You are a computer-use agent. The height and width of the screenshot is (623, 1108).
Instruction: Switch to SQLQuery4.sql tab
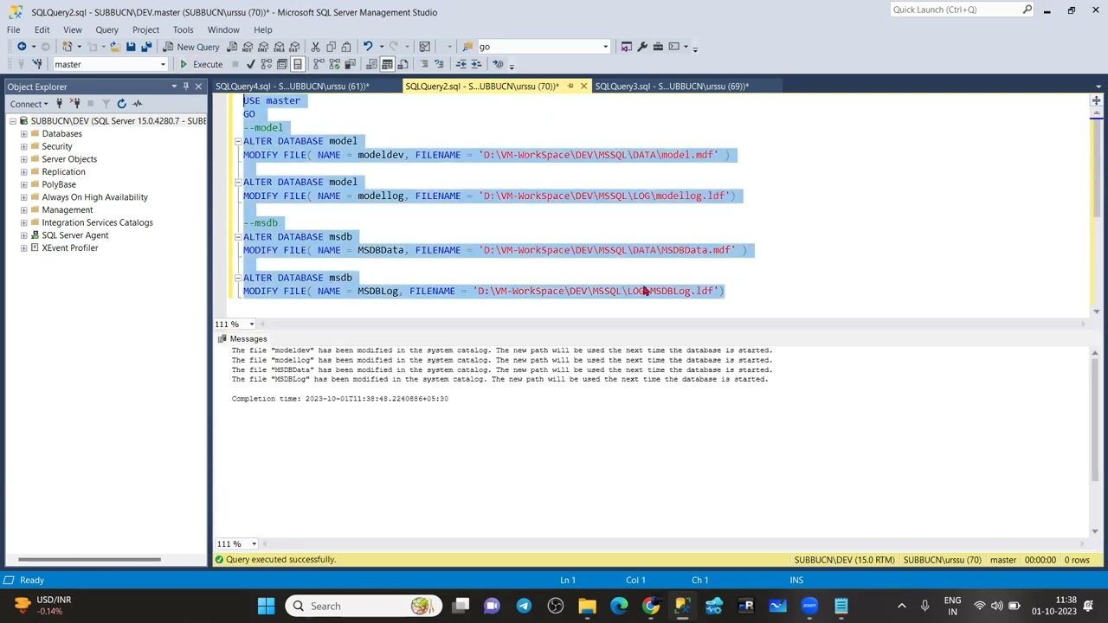pos(292,87)
